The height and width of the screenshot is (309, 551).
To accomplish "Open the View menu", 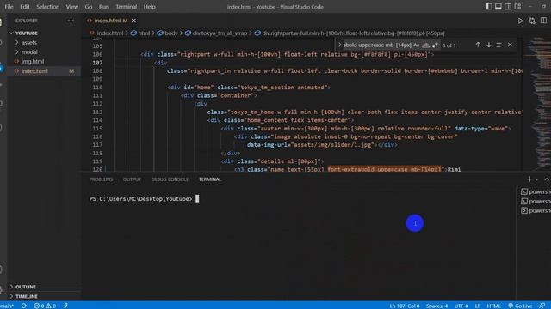I will point(72,7).
